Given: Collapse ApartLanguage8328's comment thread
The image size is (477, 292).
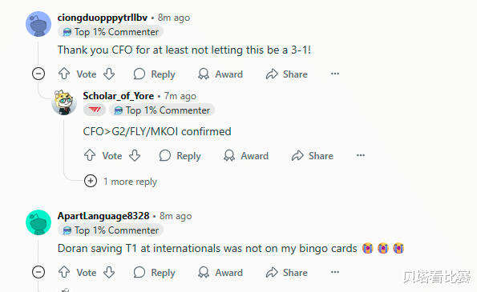Looking at the screenshot, I should click(x=38, y=272).
